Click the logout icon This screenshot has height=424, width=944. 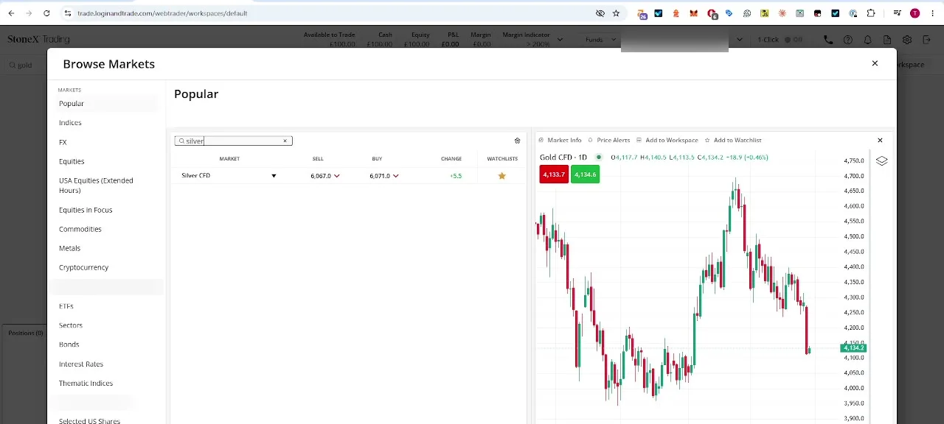[x=927, y=40]
